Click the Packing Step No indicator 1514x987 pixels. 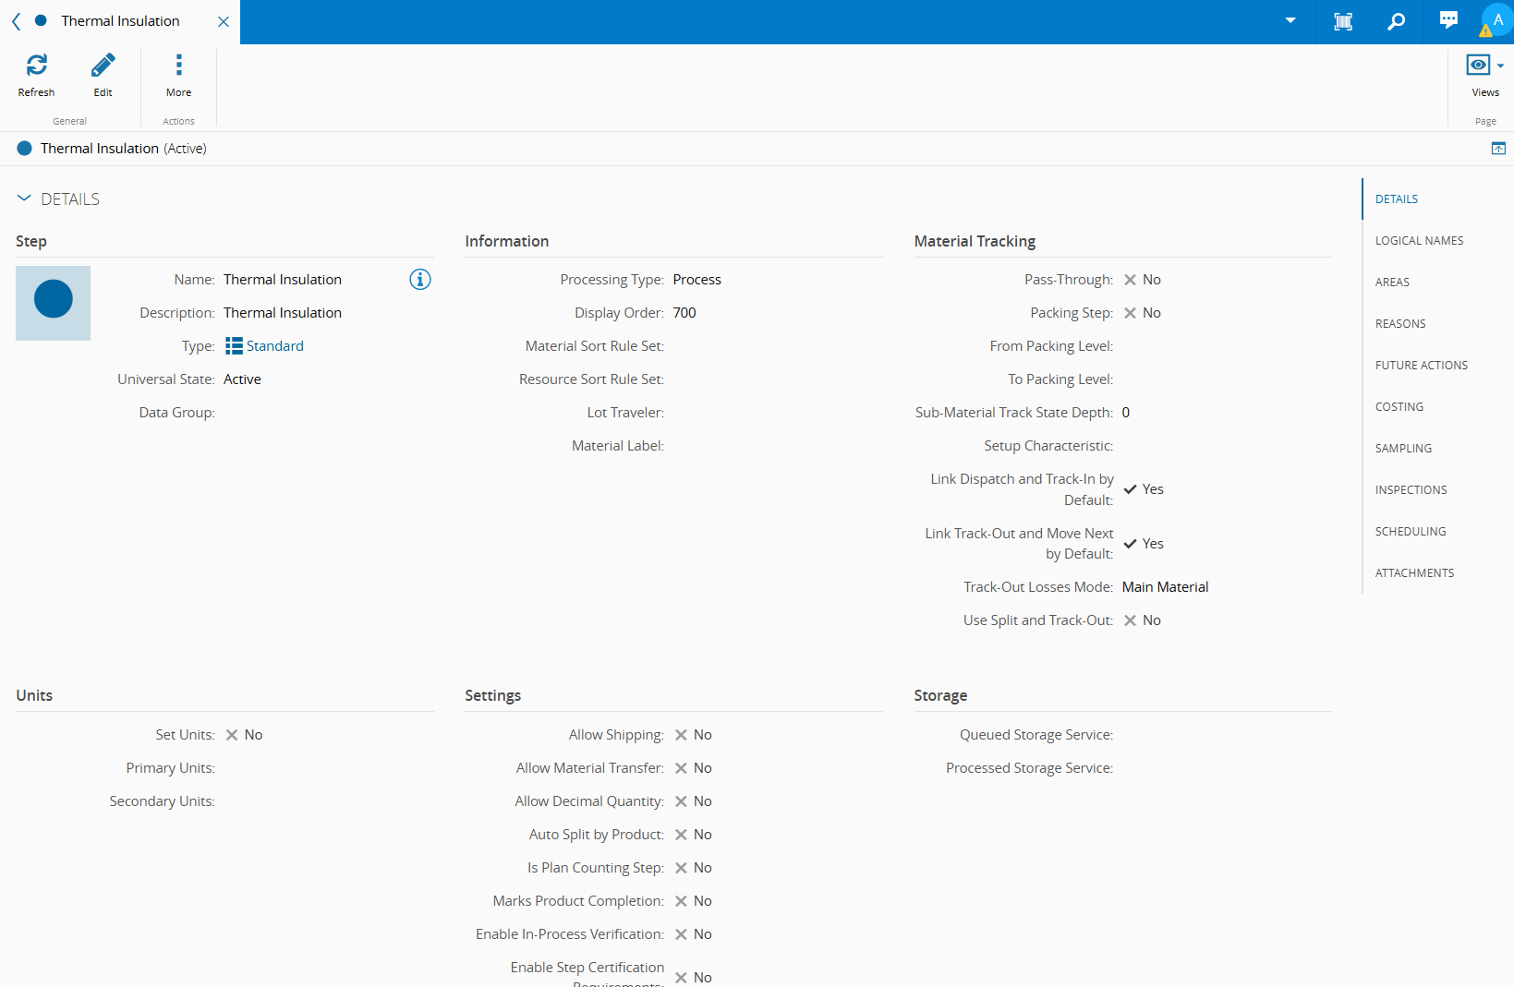point(1142,313)
